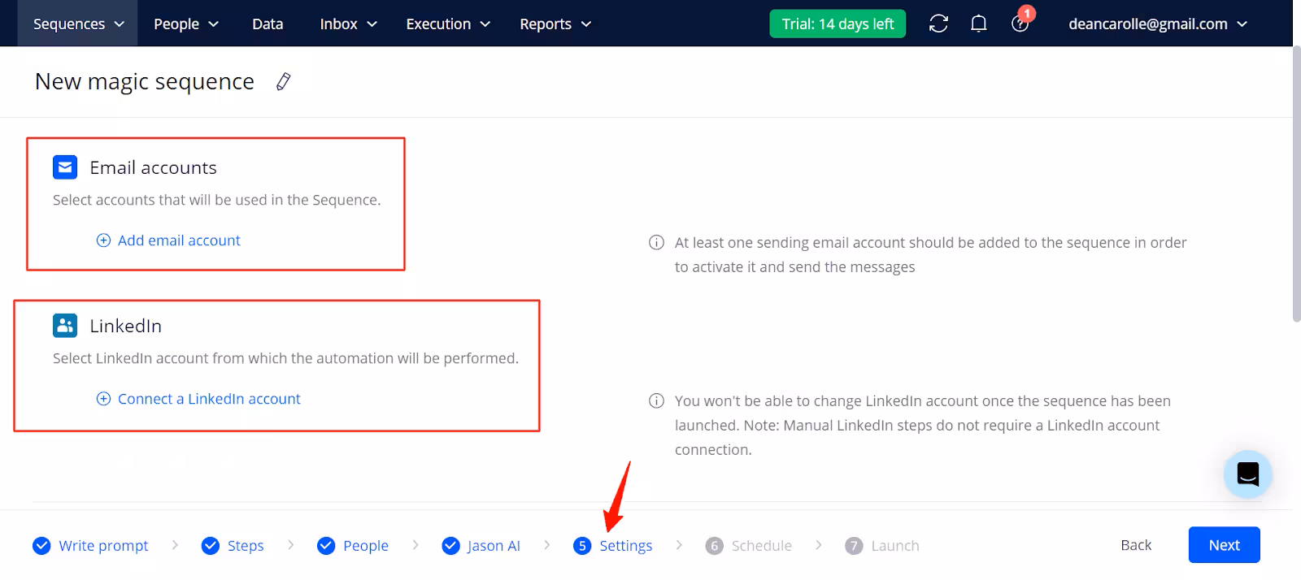Open the help icon with red badge
The height and width of the screenshot is (580, 1301).
1020,24
